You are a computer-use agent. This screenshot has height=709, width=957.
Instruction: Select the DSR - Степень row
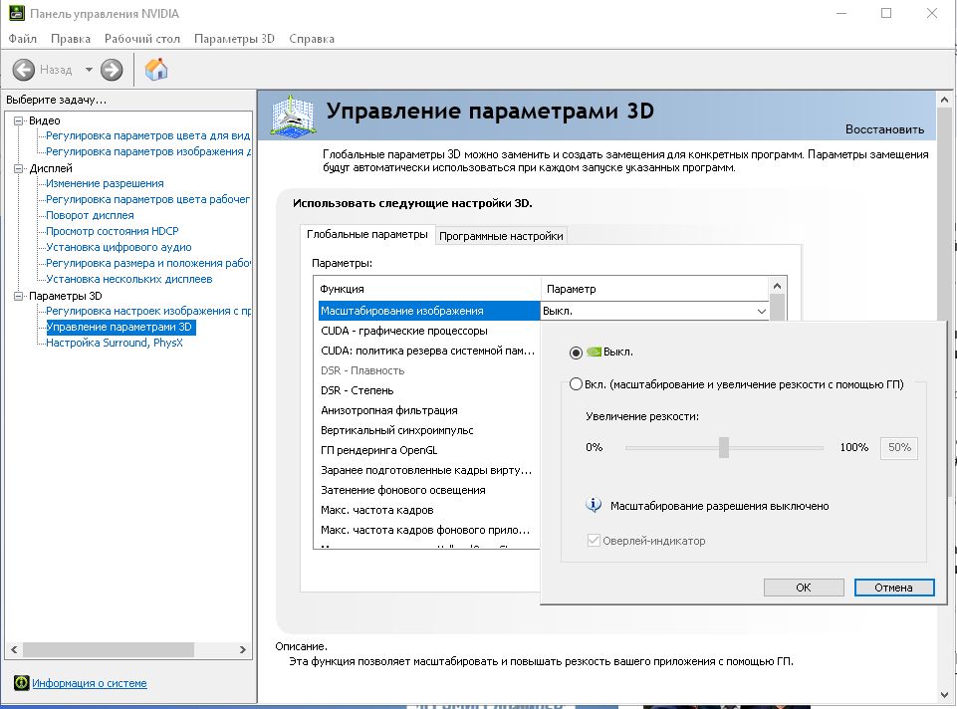[429, 390]
